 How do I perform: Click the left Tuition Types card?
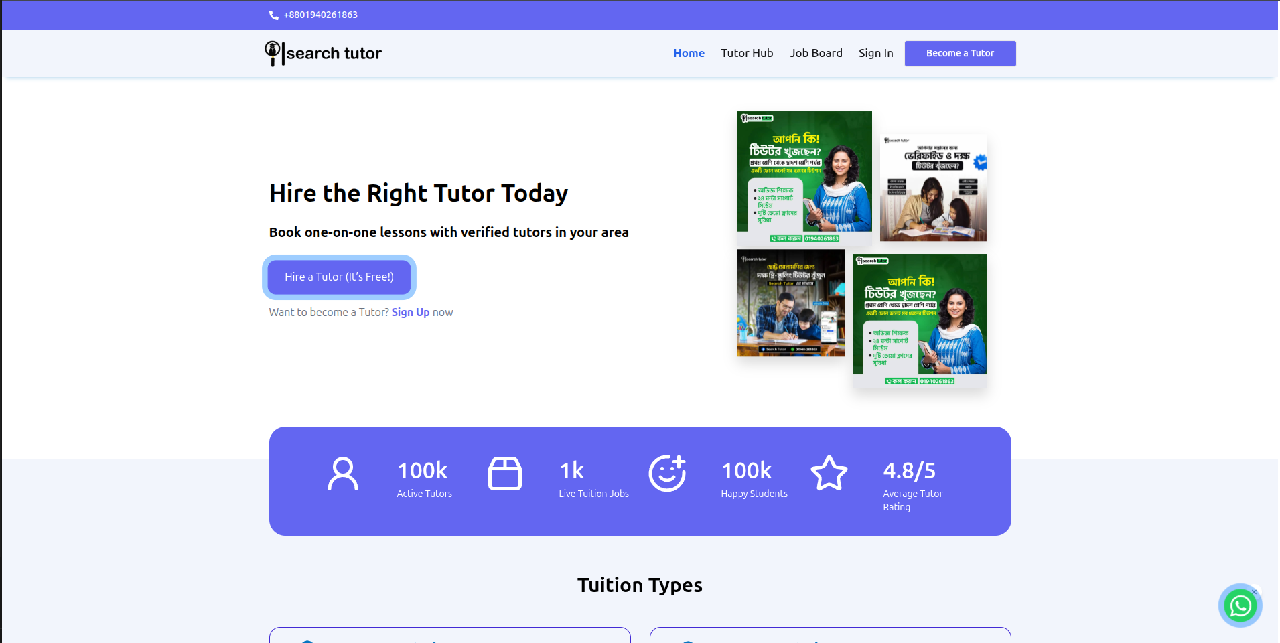[449, 636]
